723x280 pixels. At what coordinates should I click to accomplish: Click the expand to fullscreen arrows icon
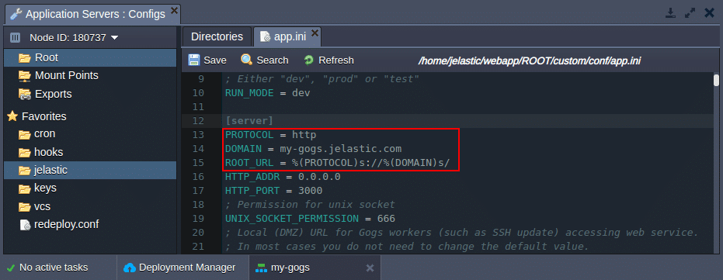pyautogui.click(x=690, y=13)
